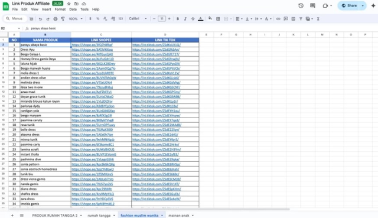Toggle strikethrough formatting

point(193,19)
